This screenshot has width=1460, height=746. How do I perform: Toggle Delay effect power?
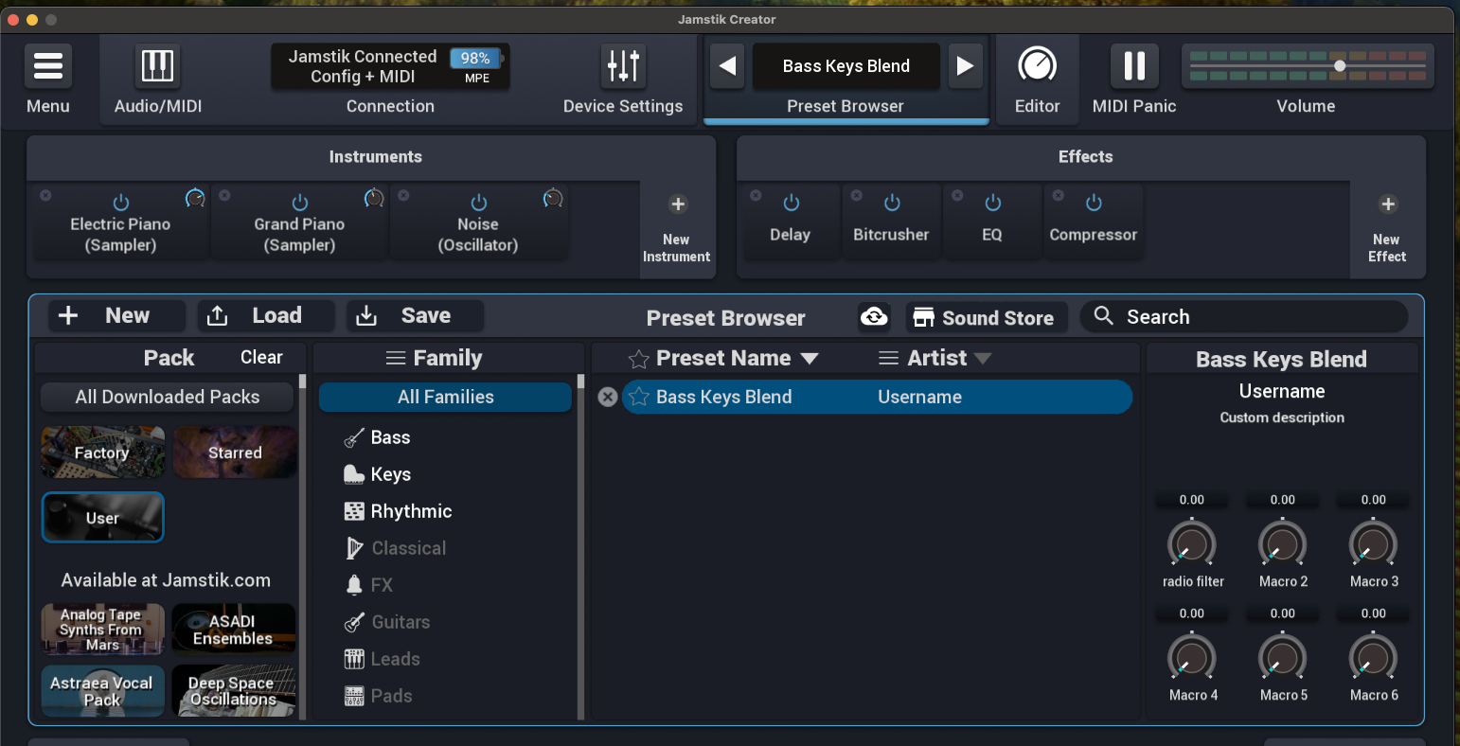tap(792, 203)
